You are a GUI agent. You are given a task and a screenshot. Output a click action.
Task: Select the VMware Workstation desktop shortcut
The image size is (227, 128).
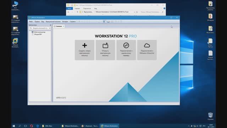coord(15,43)
